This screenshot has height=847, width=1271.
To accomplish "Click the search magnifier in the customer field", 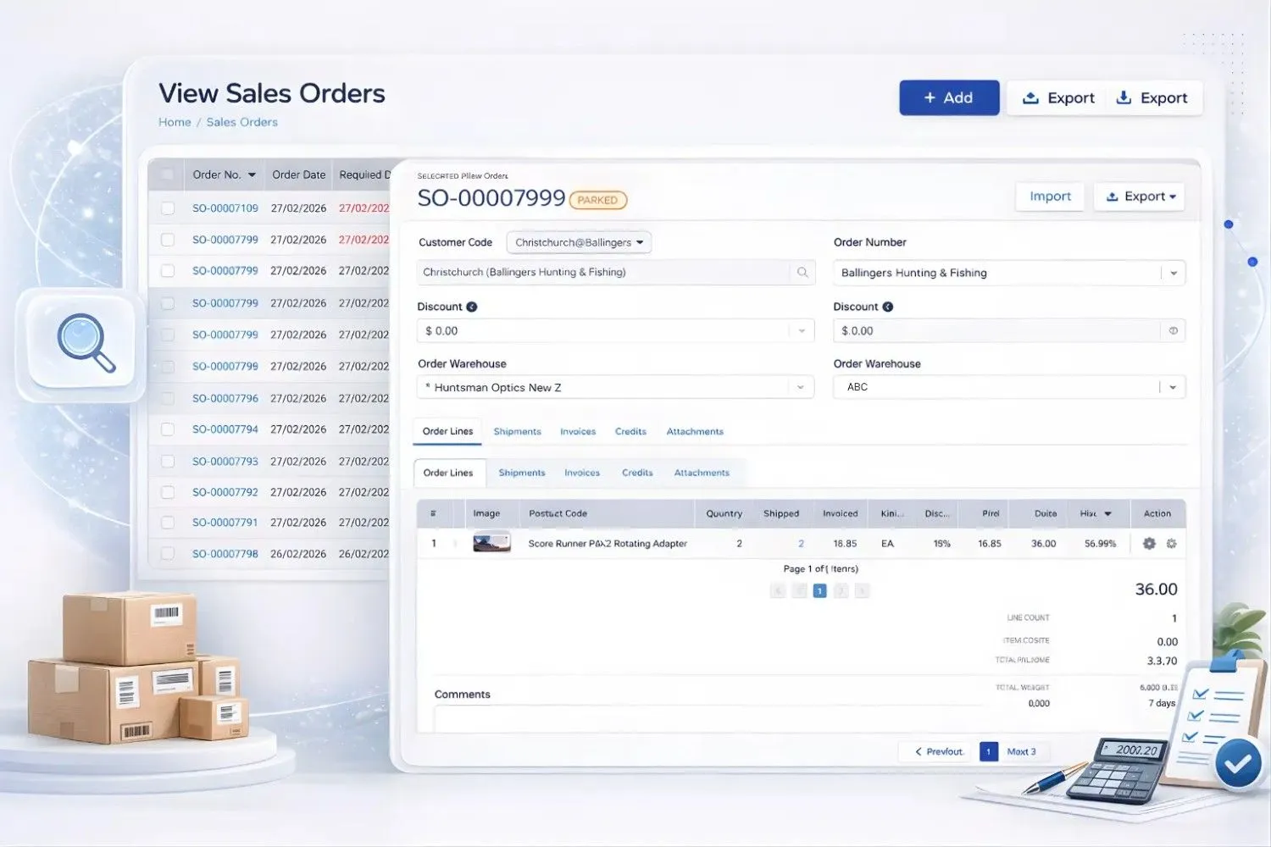I will [x=802, y=272].
